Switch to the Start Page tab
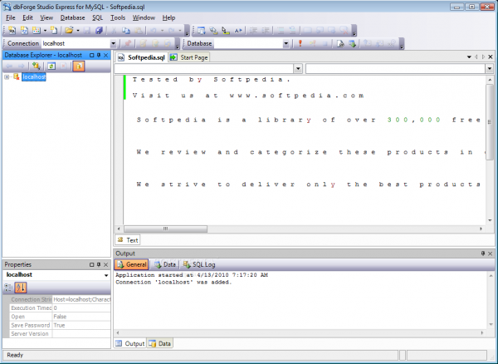The height and width of the screenshot is (364, 498). tap(190, 58)
